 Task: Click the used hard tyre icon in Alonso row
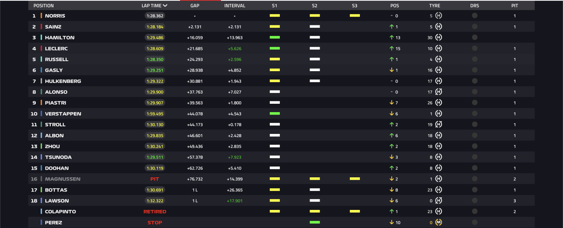(439, 92)
